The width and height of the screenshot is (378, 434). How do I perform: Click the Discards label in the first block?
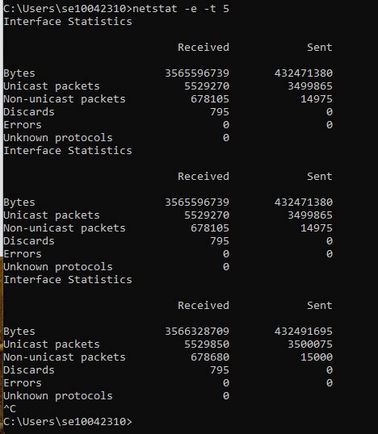point(29,112)
